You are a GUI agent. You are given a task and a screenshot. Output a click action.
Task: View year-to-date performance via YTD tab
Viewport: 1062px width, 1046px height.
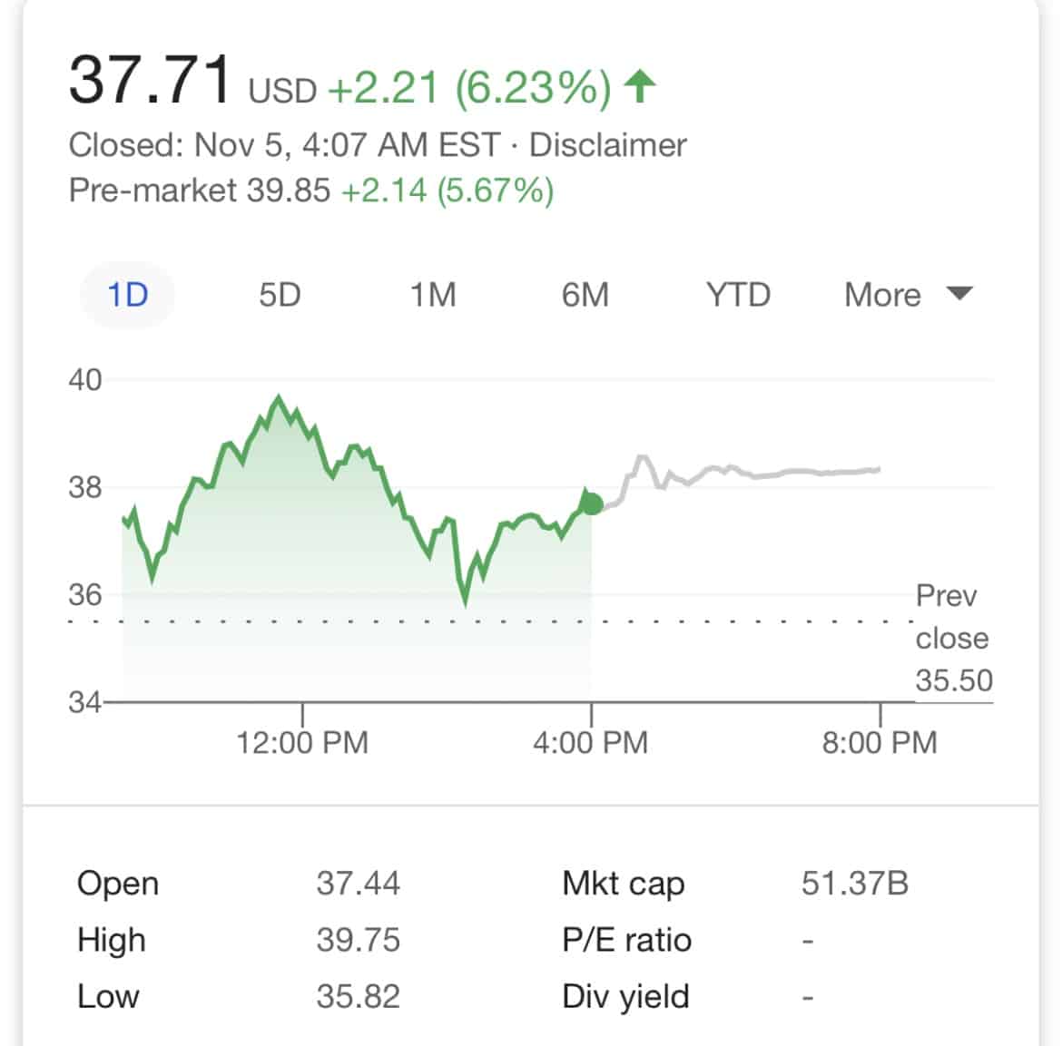[737, 294]
